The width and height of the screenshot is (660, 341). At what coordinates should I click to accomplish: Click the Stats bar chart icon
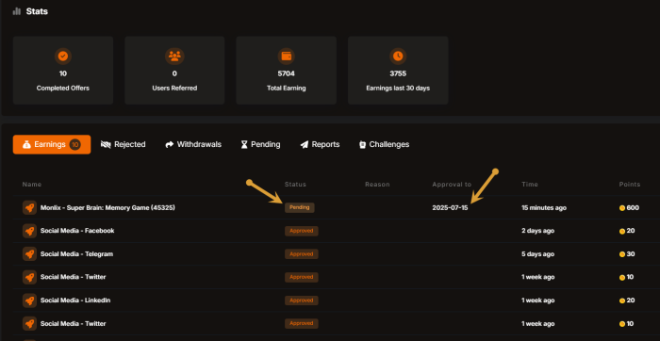(x=16, y=11)
